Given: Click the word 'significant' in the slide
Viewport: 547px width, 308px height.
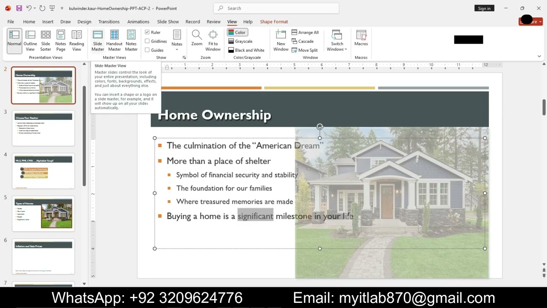Looking at the screenshot, I should 255,216.
